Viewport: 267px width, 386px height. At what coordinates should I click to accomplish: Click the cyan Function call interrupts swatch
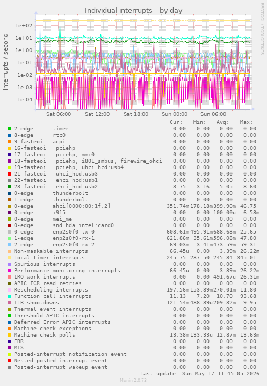(x=9, y=296)
